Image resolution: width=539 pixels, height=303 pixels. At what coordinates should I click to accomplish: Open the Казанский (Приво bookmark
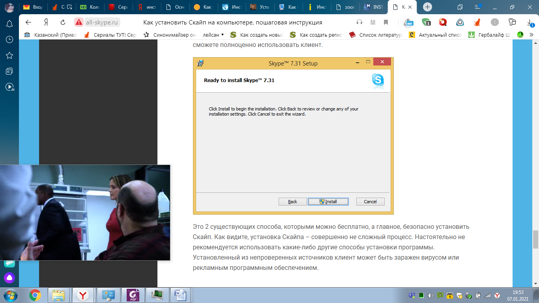click(50, 35)
